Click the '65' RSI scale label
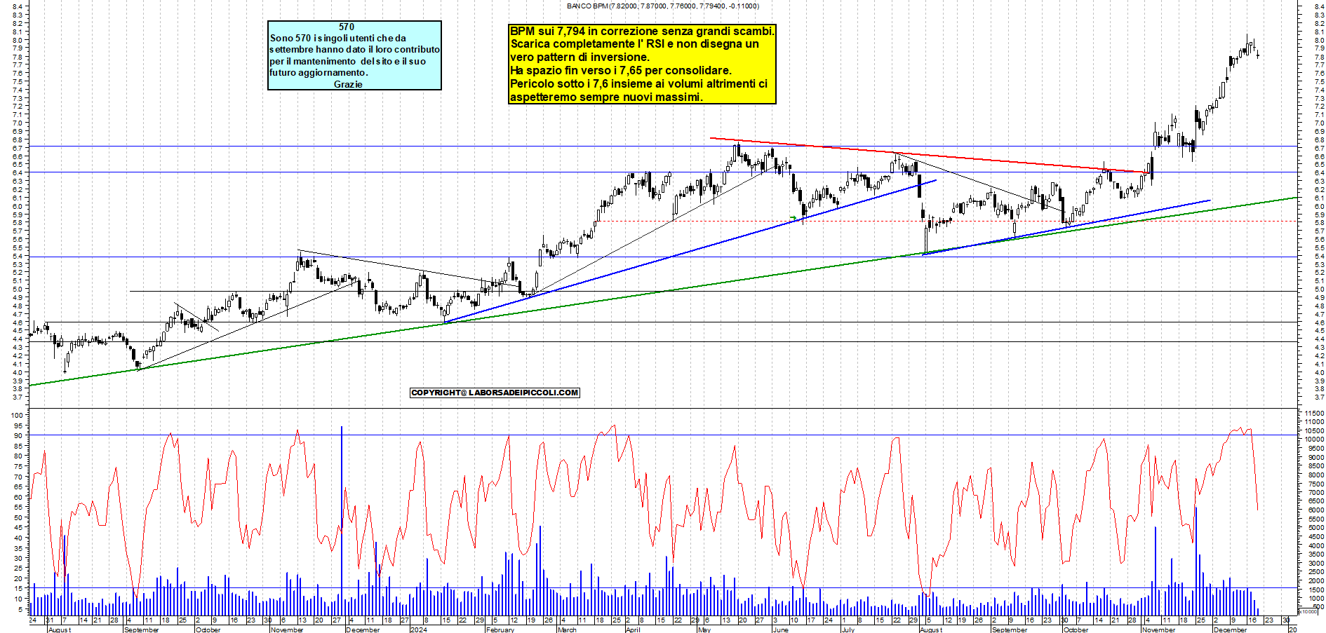 [x=20, y=487]
